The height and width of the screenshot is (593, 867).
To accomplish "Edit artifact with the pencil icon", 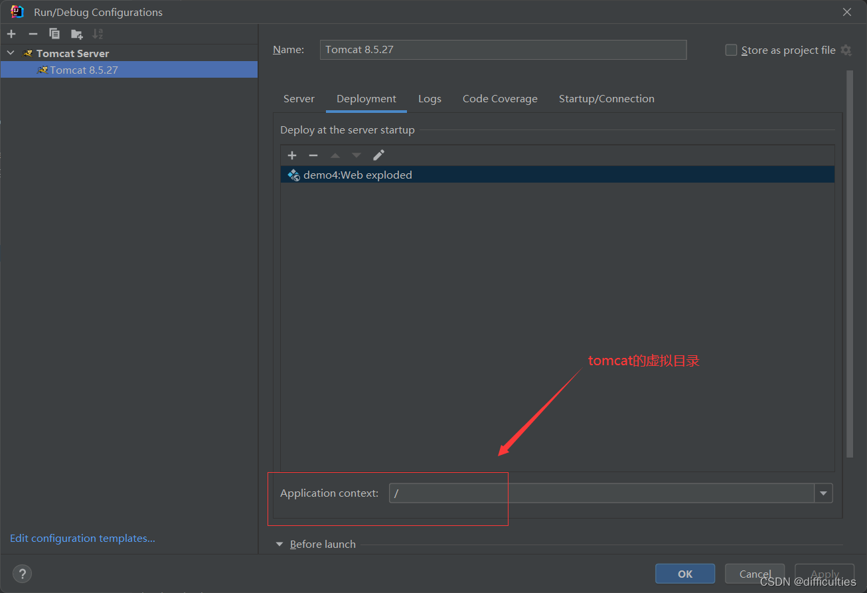I will pyautogui.click(x=378, y=155).
